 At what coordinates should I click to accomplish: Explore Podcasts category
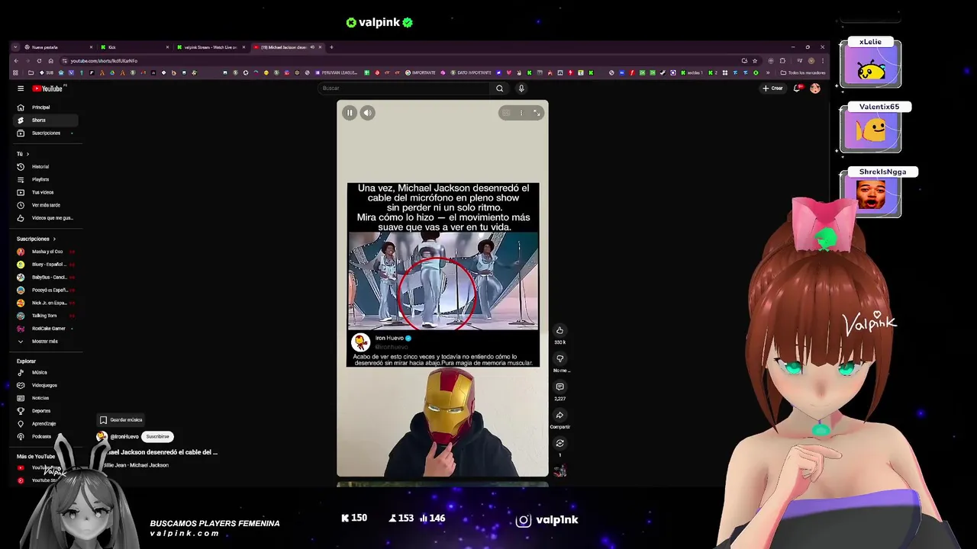tap(47, 437)
